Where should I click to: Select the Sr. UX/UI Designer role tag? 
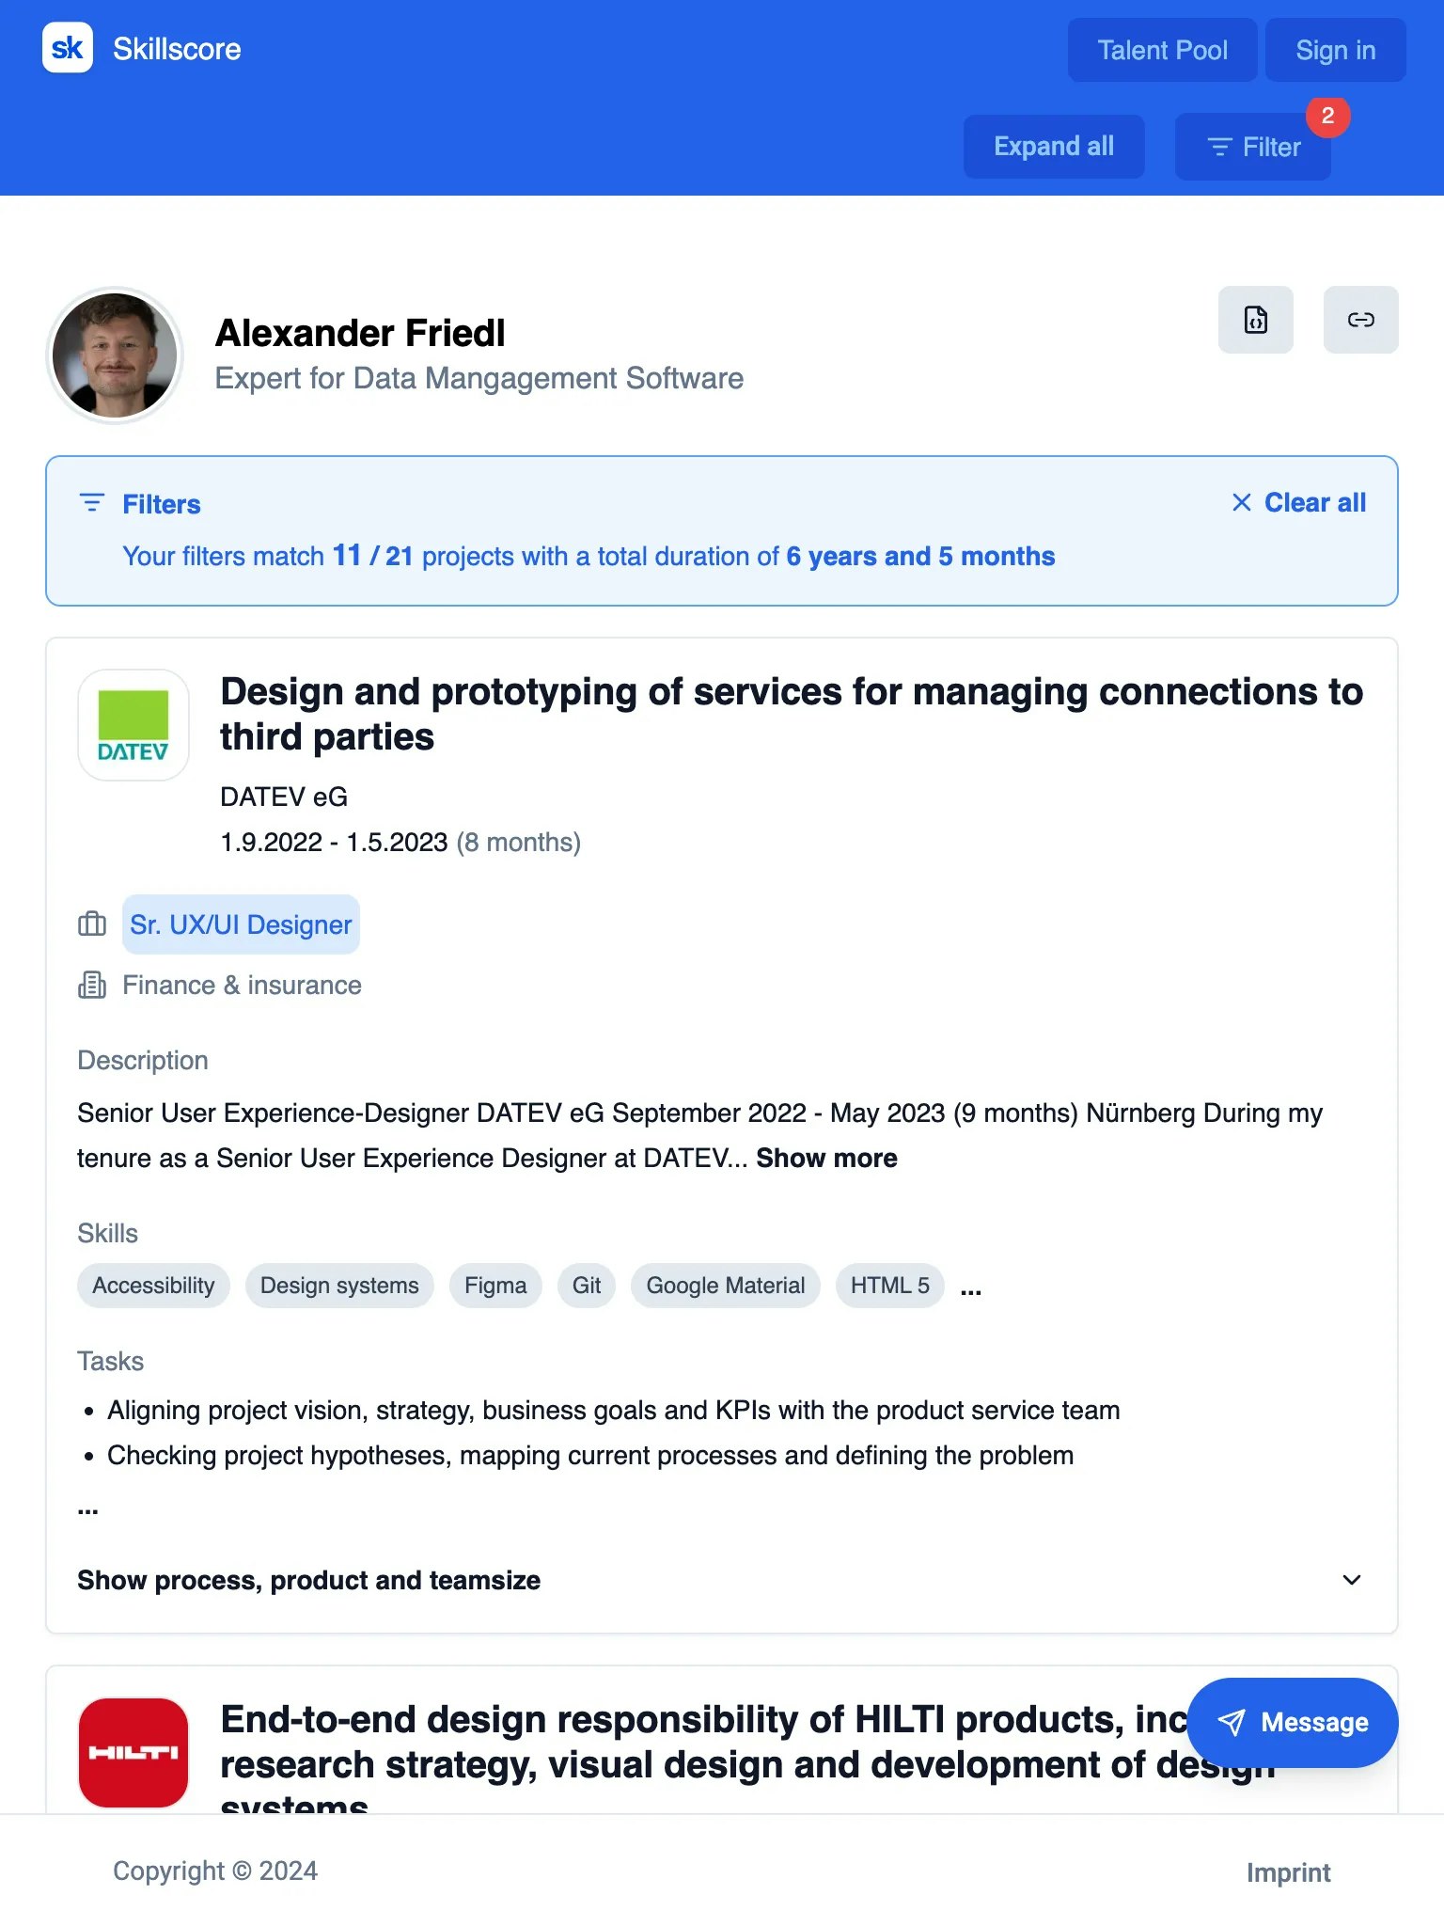point(241,924)
